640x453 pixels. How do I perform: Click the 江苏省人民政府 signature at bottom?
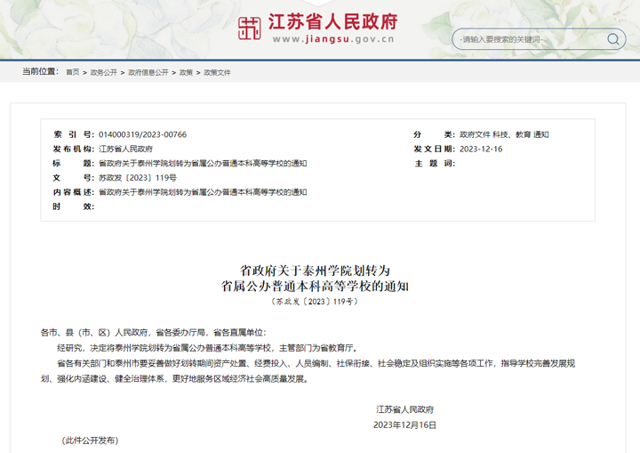coord(404,409)
